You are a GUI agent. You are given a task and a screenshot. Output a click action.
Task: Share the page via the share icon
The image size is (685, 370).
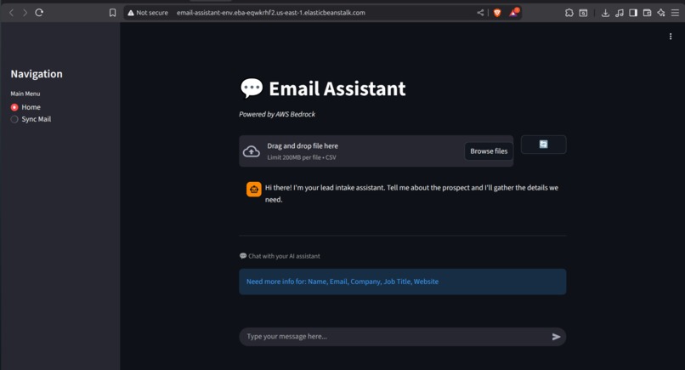pos(480,13)
